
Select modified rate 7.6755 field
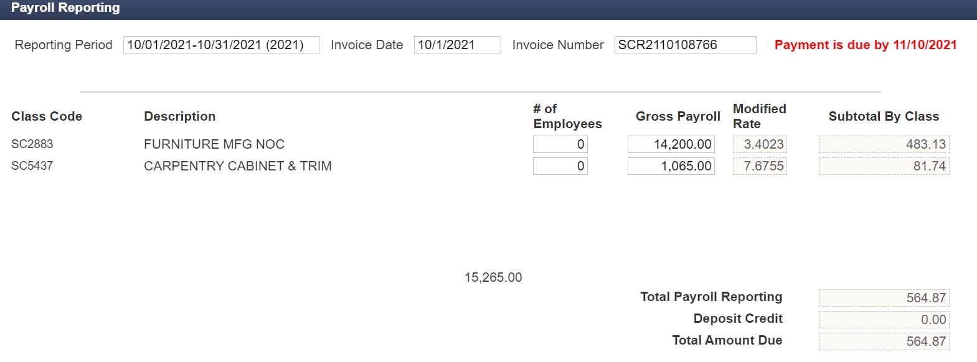coord(760,166)
